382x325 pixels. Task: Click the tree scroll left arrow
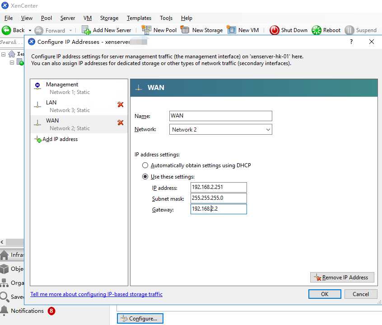point(2,242)
